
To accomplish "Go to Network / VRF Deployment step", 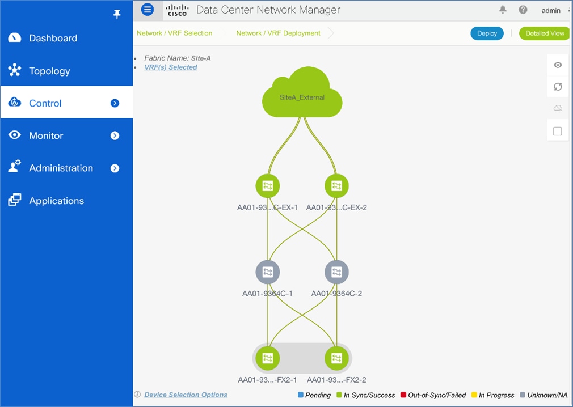I will (278, 33).
